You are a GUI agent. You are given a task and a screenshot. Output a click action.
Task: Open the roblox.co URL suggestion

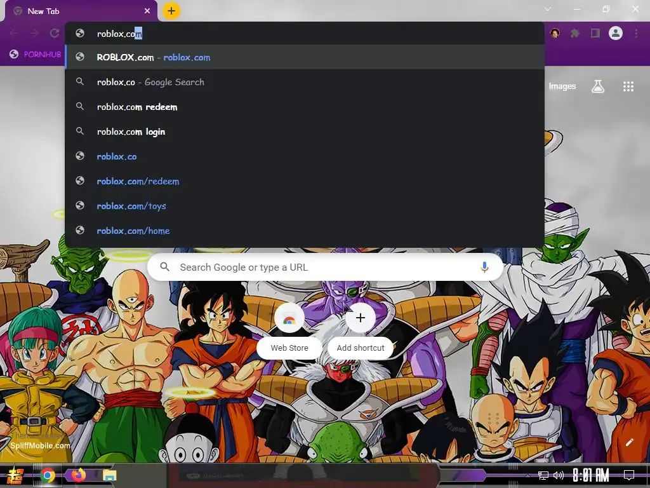click(x=305, y=156)
